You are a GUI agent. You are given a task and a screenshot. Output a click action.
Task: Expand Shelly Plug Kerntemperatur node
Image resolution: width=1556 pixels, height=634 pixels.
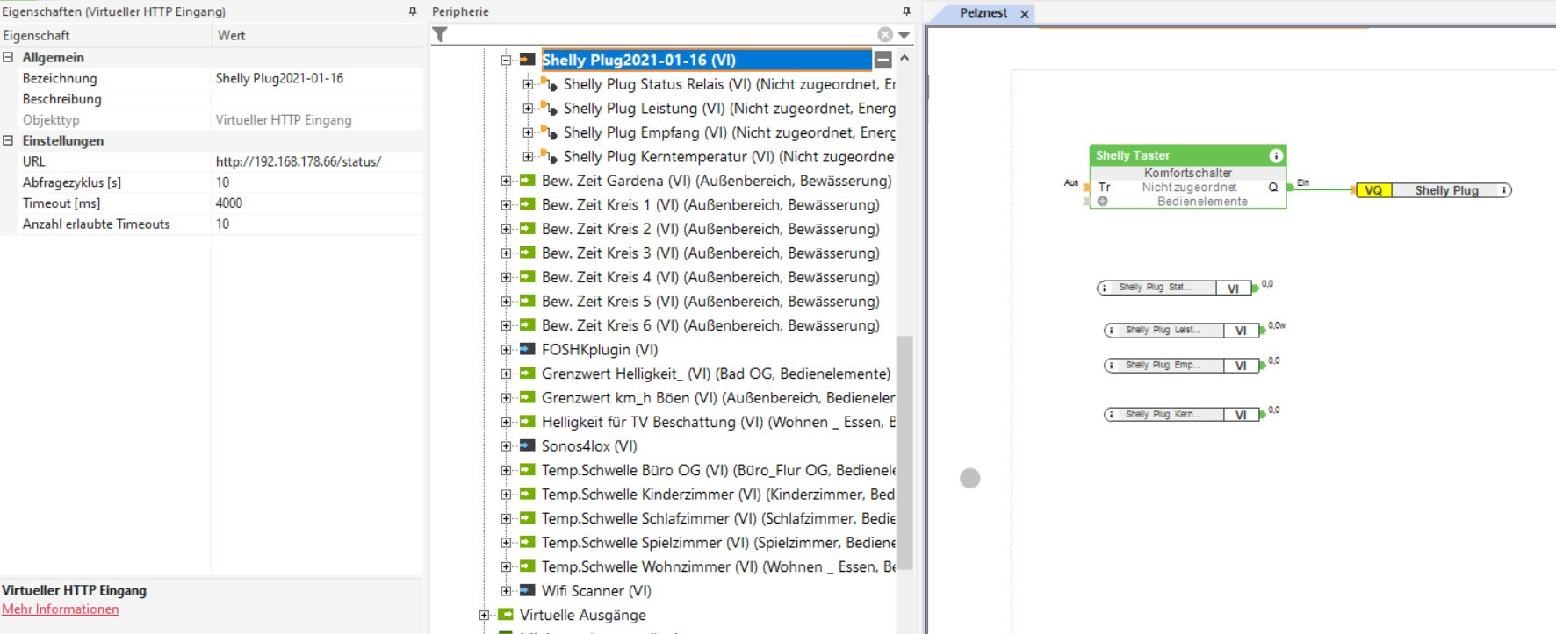pyautogui.click(x=528, y=157)
